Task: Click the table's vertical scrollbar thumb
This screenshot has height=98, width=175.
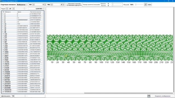Action: tap(43, 85)
